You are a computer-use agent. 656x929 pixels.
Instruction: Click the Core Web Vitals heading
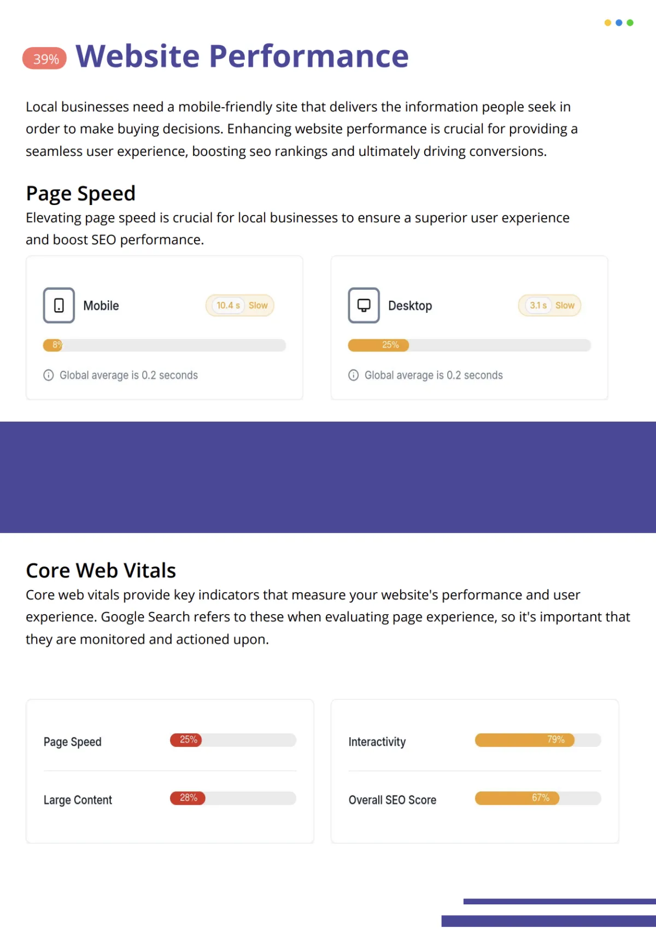coord(101,570)
